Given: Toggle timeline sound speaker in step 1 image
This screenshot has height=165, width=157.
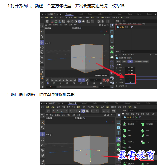Looking at the screenshot, I should [87, 80].
